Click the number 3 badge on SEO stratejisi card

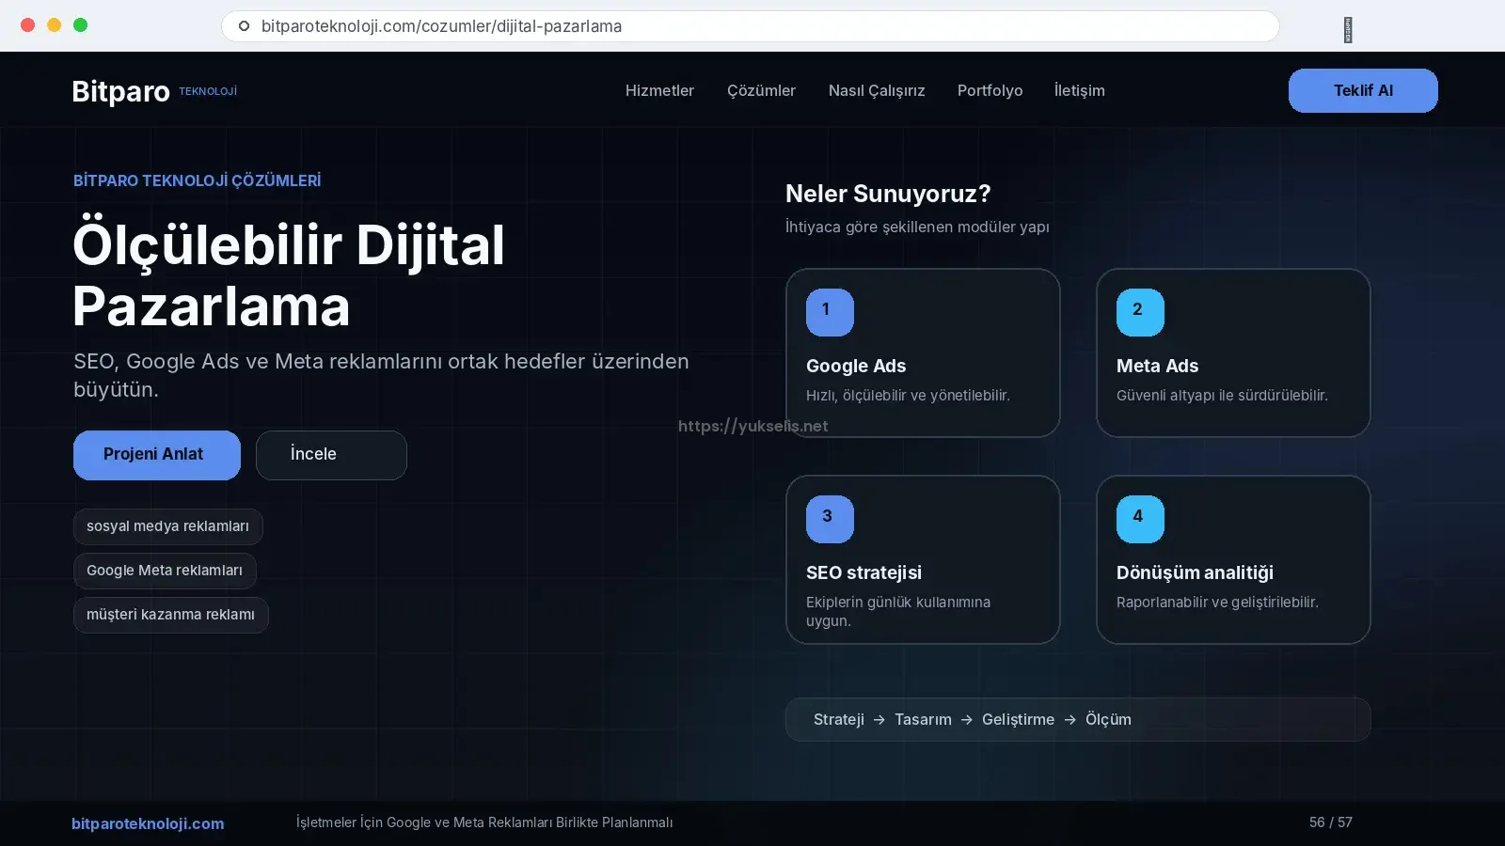tap(830, 519)
